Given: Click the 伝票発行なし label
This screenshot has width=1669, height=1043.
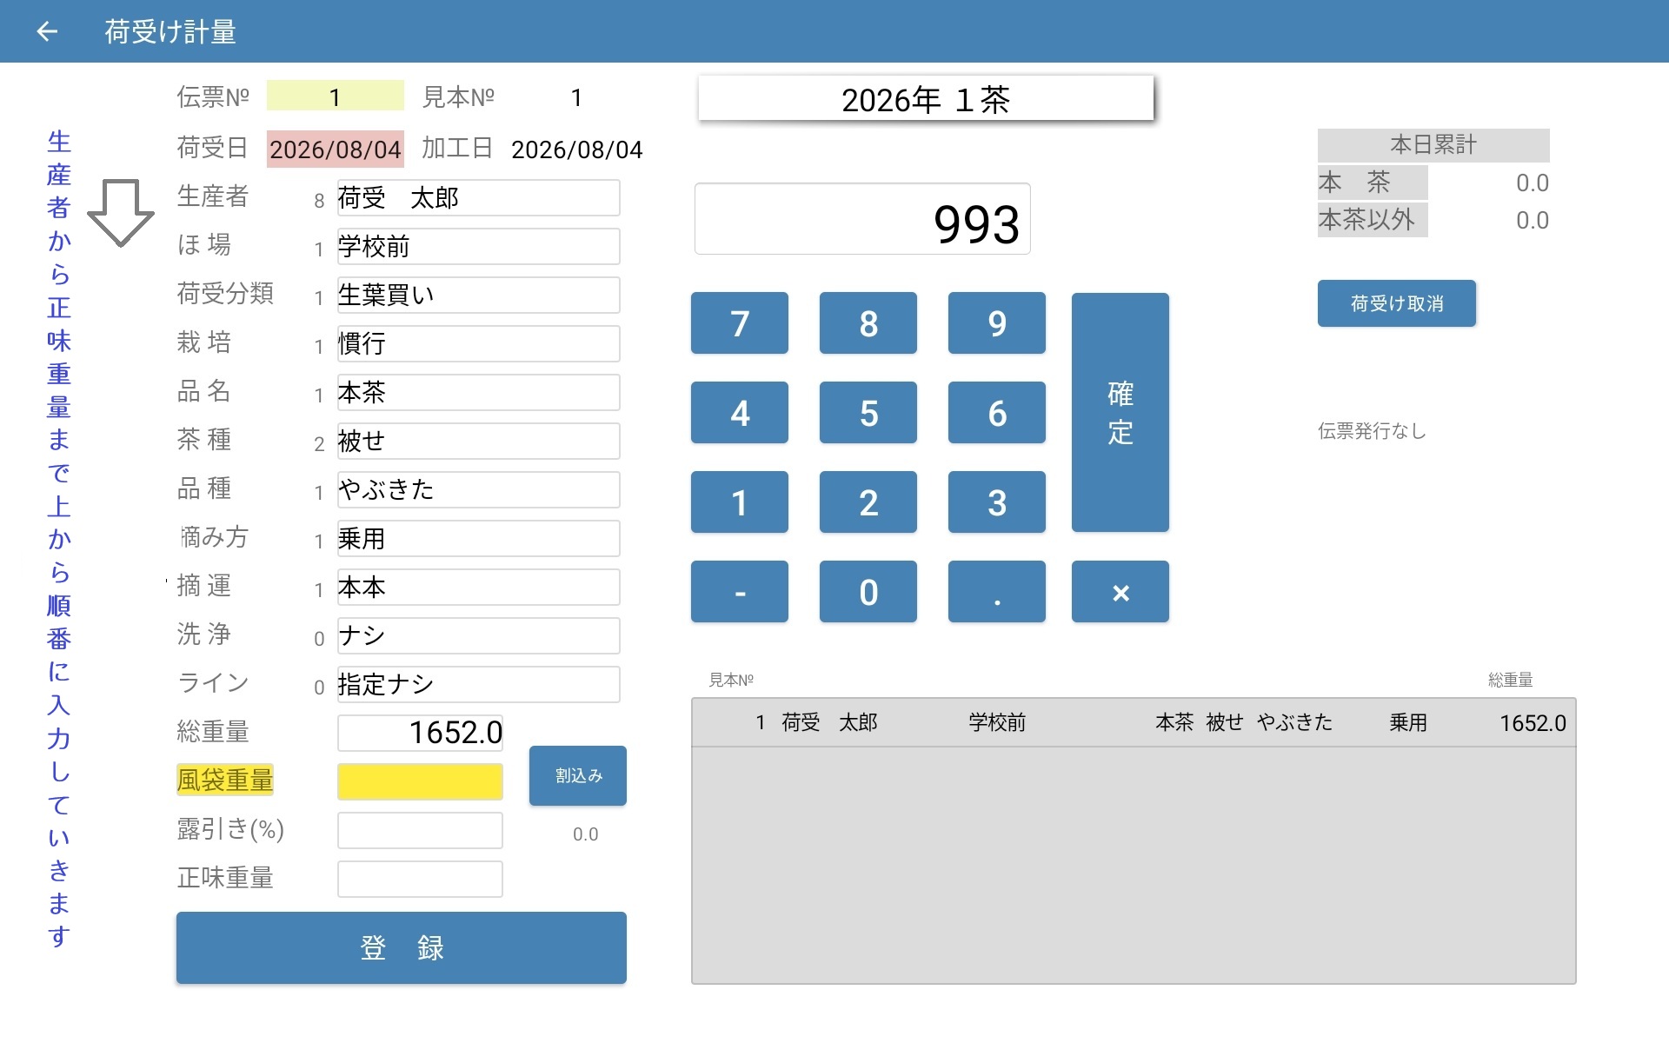Looking at the screenshot, I should [1372, 431].
